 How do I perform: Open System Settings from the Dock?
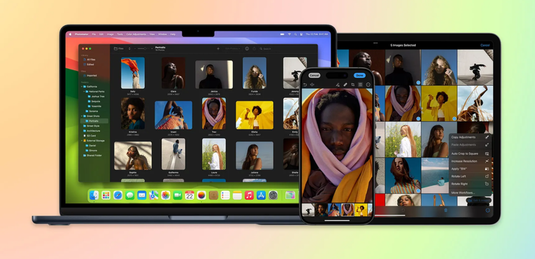[x=273, y=195]
